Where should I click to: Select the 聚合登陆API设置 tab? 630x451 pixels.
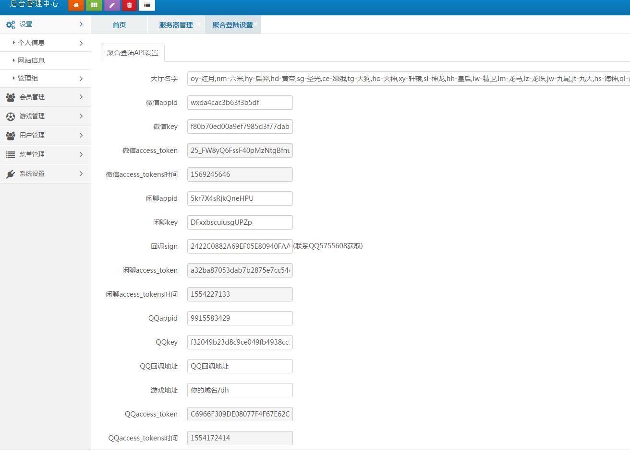[x=133, y=53]
